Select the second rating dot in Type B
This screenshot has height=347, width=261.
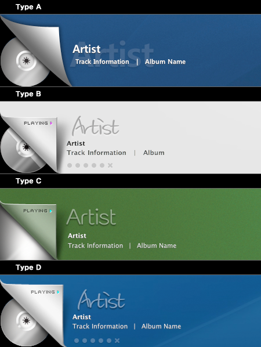point(78,165)
